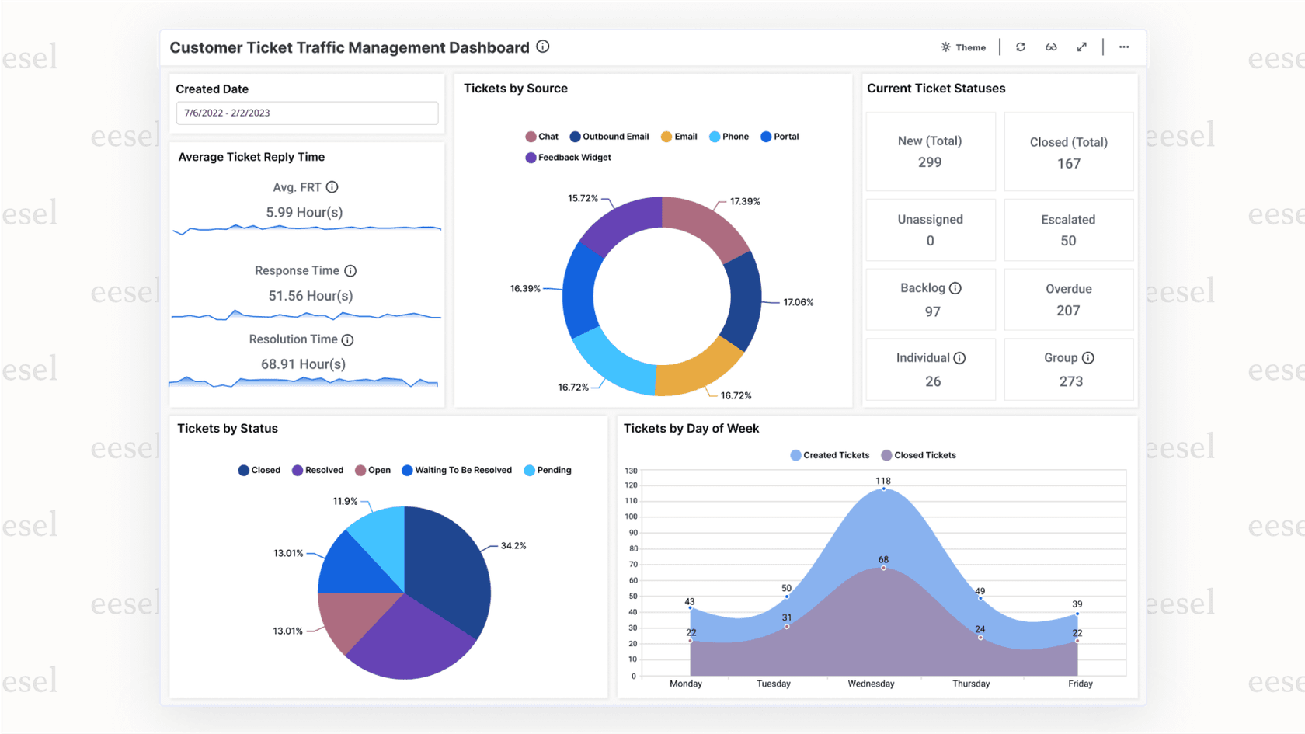Click the info icon on the Backlog card
Viewport: 1305px width, 734px height.
(x=956, y=287)
